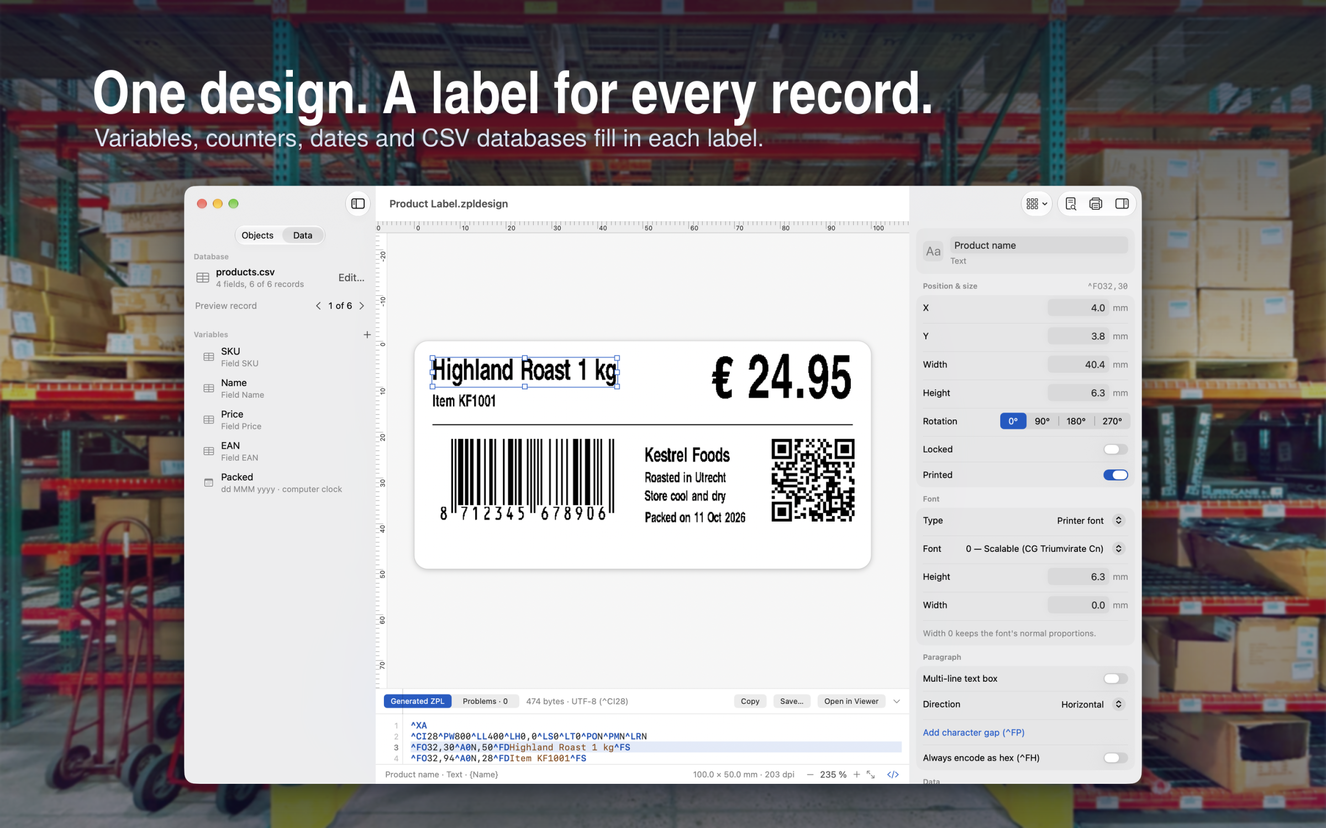1326x828 pixels.
Task: Zoom in with the plus icon
Action: (x=856, y=774)
